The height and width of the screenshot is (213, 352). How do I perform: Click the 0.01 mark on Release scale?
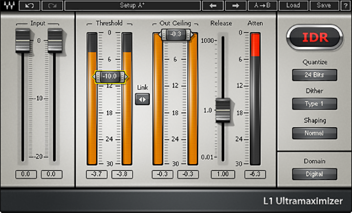click(207, 157)
